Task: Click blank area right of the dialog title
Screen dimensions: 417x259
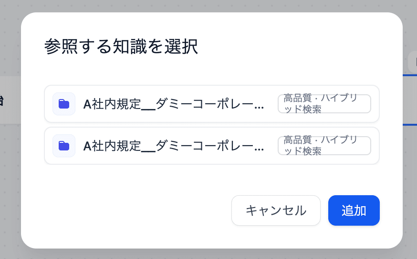Action: 296,48
